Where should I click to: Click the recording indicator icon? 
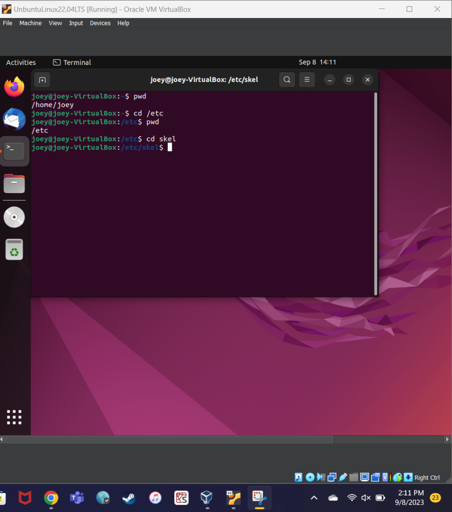(376, 477)
